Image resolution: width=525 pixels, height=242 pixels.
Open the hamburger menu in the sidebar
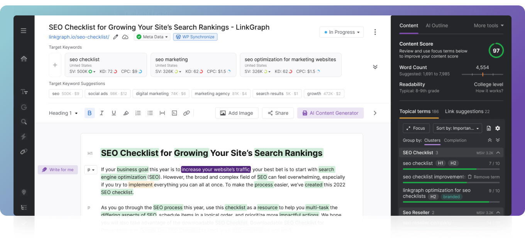coord(24,31)
